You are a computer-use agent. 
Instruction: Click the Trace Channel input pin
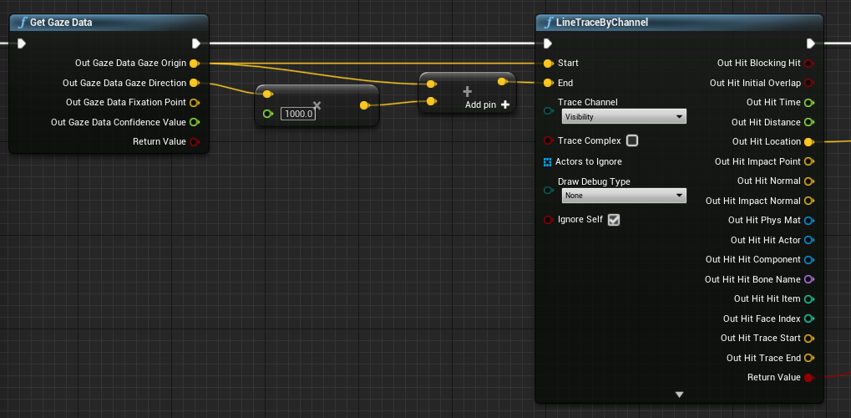[548, 111]
